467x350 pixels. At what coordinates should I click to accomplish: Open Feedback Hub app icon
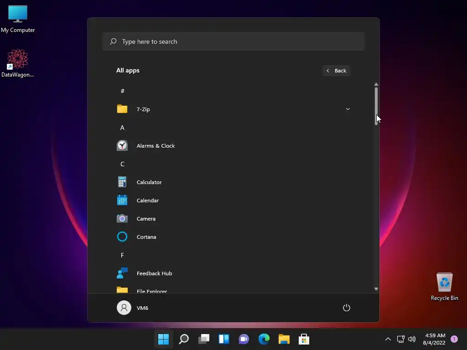click(x=122, y=273)
